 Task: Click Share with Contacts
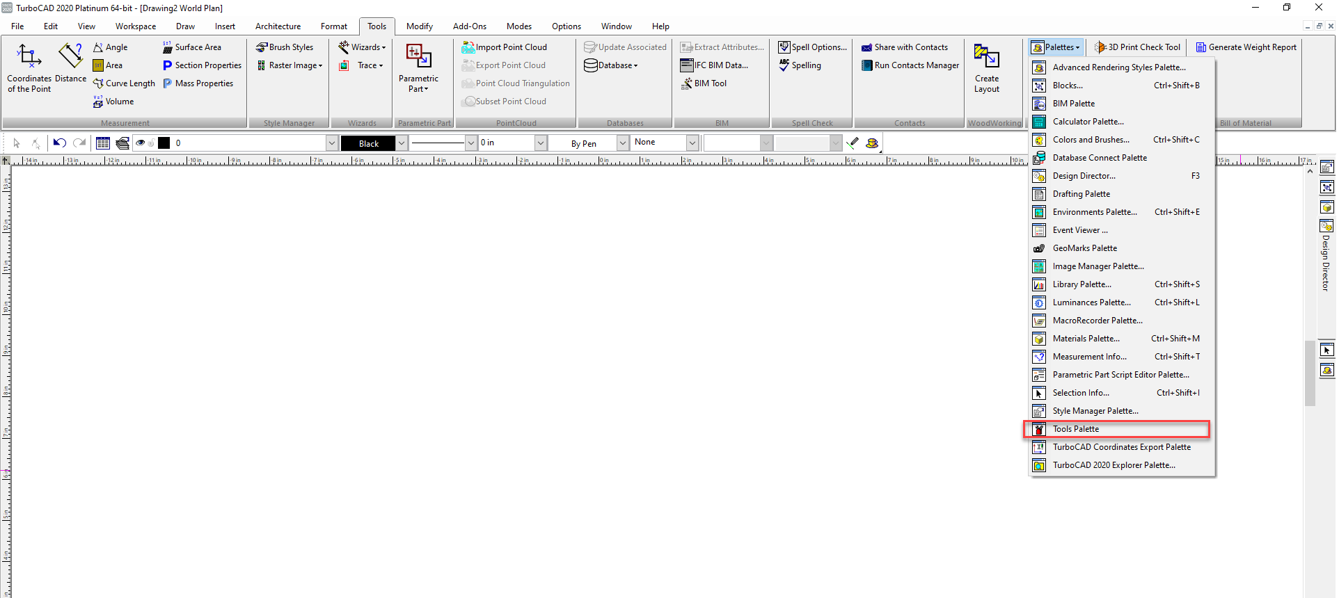click(x=905, y=47)
